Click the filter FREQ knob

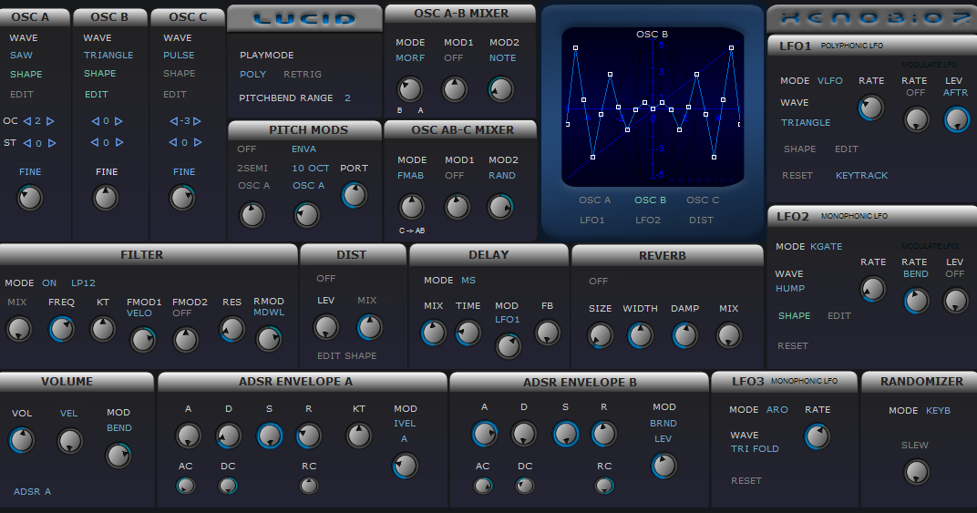(x=61, y=329)
